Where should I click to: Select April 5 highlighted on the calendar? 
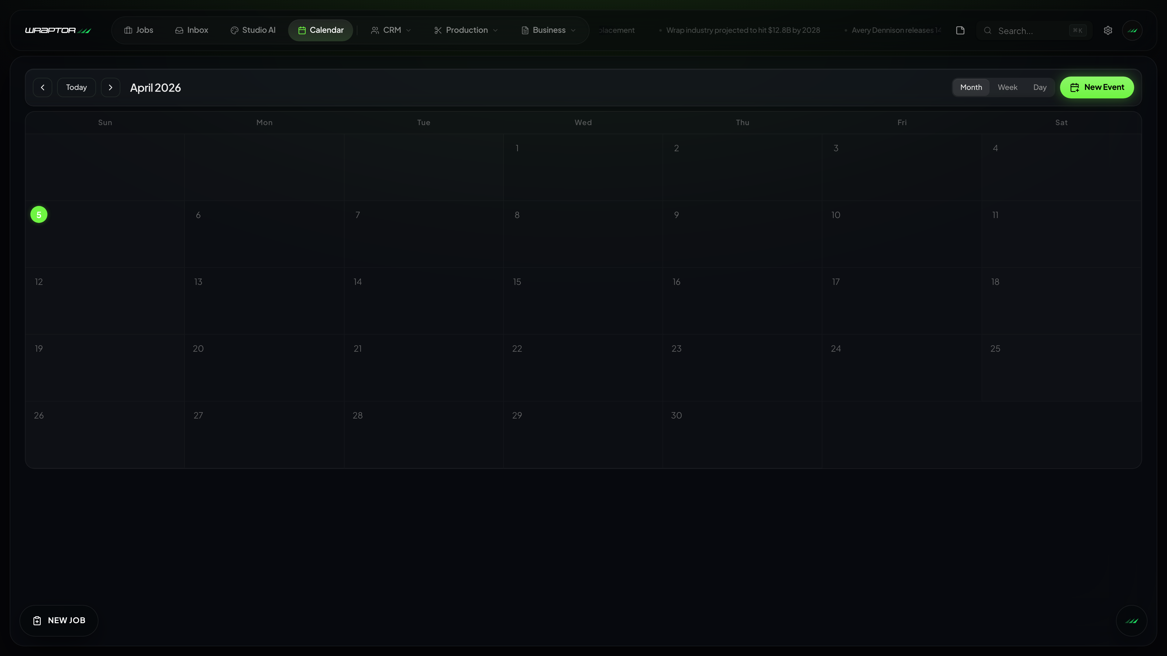pyautogui.click(x=39, y=214)
